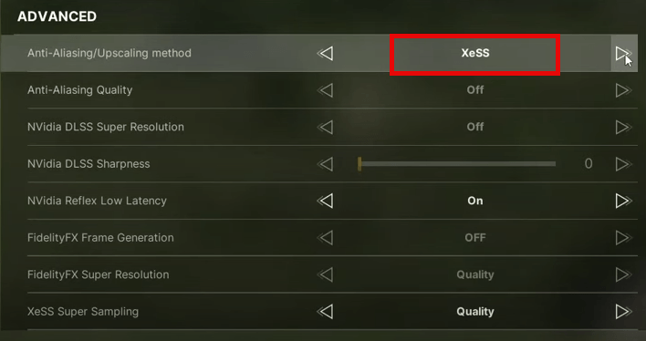The image size is (646, 341).
Task: Toggle FidelityFX Frame Generation with right arrow
Action: 624,238
